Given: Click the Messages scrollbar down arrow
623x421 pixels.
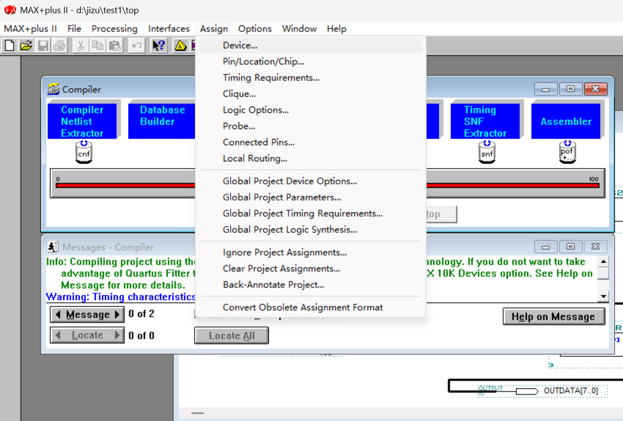Looking at the screenshot, I should pyautogui.click(x=603, y=296).
